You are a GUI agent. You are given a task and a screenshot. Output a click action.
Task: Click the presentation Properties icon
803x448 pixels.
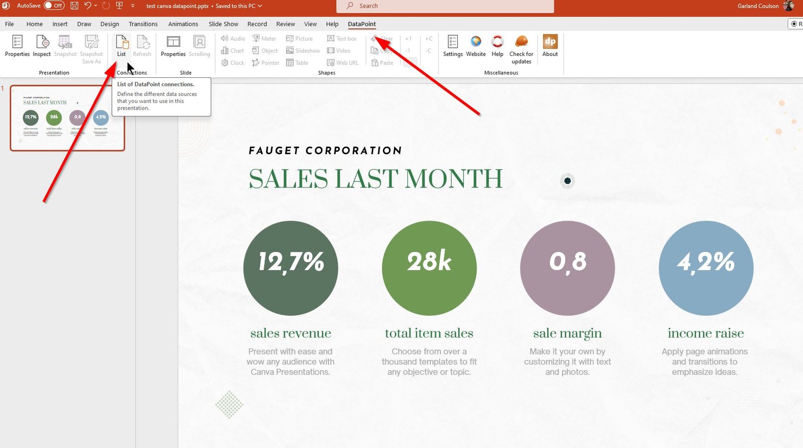17,46
